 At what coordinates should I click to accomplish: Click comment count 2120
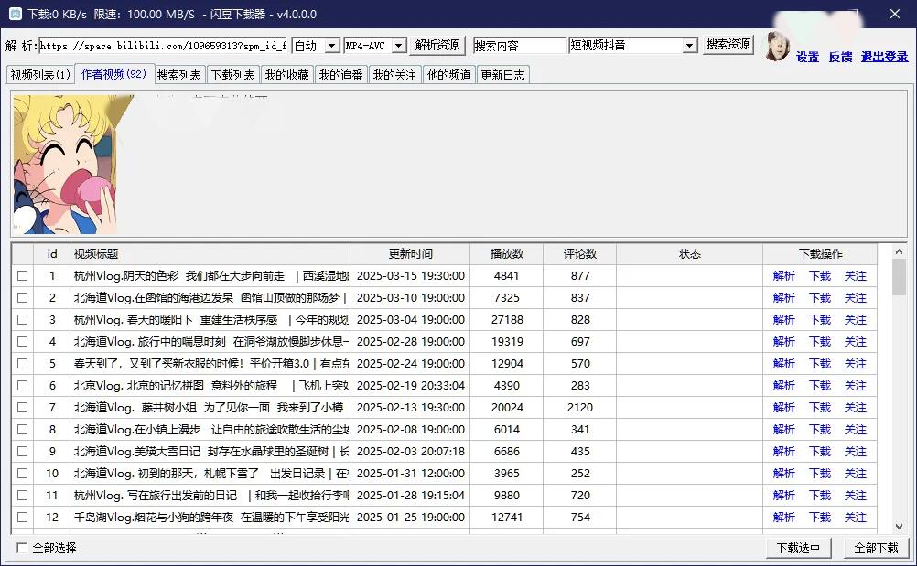[x=580, y=407]
